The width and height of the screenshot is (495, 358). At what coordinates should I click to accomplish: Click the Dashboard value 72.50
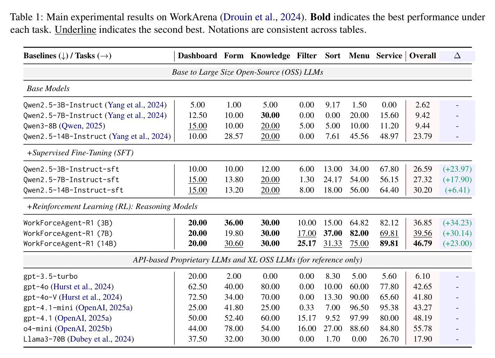pos(197,297)
